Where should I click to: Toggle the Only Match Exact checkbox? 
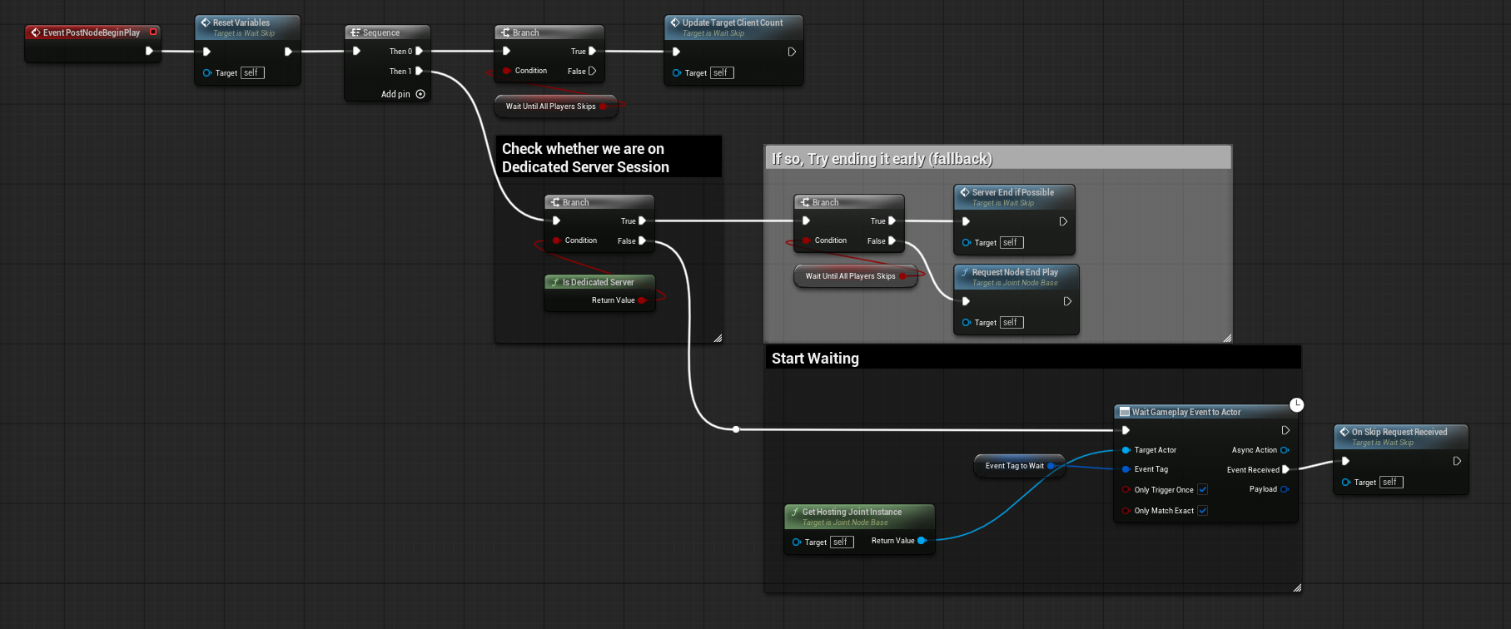pos(1202,511)
